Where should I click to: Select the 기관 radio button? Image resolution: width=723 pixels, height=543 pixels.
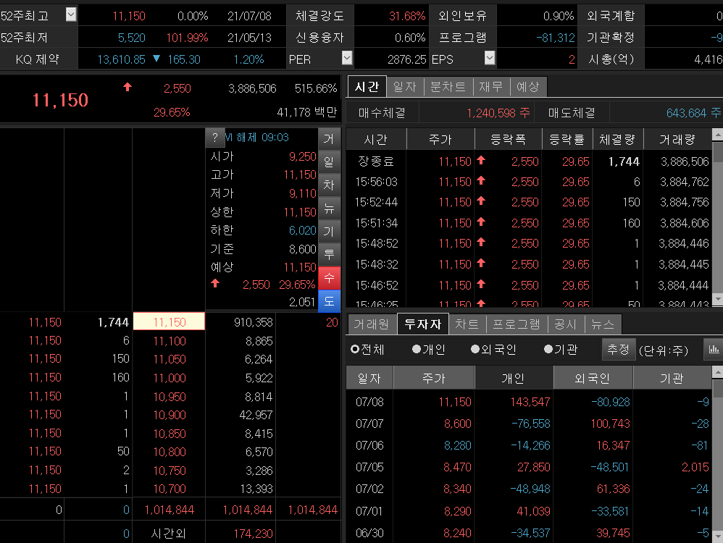pyautogui.click(x=548, y=350)
